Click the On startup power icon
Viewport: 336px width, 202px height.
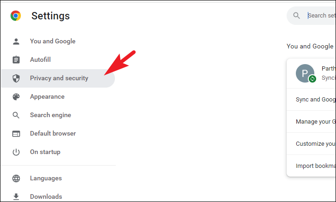16,152
